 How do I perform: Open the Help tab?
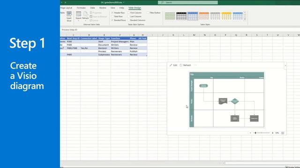pos(121,8)
